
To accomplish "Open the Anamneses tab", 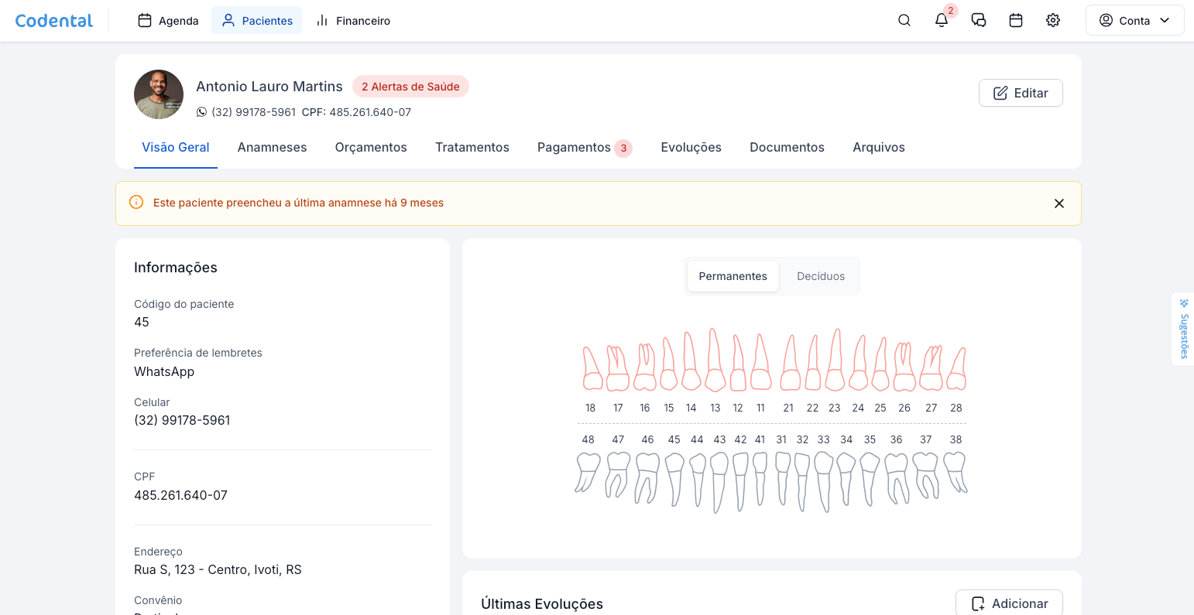I will [x=272, y=147].
